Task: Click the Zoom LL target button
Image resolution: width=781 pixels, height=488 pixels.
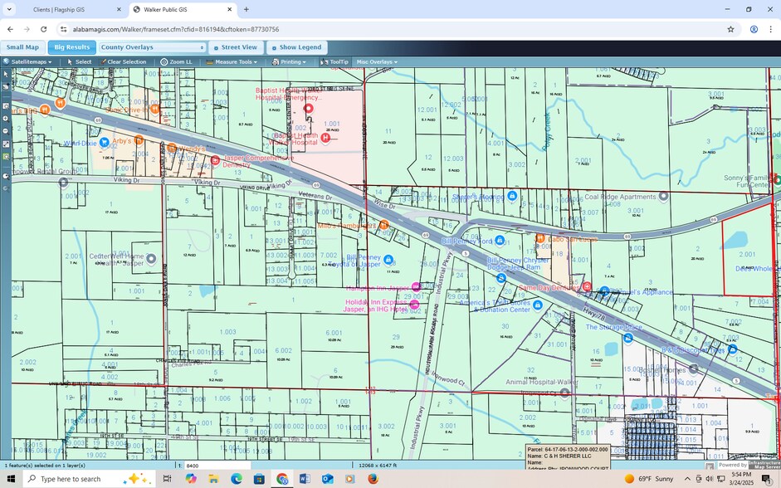Action: coord(176,62)
